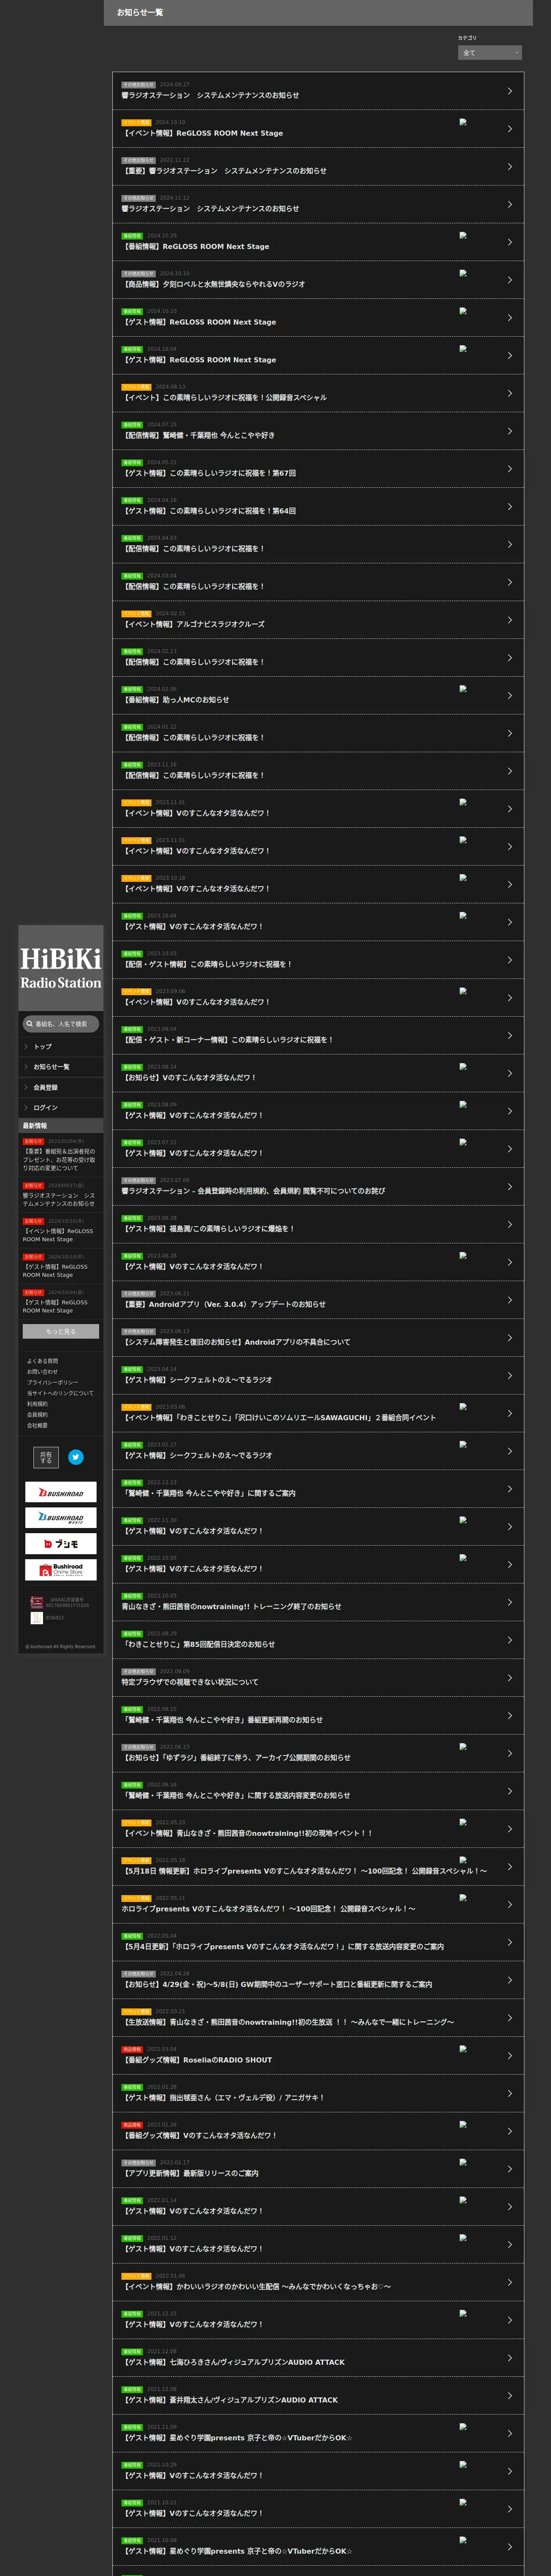The image size is (551, 2576).
Task: Open 【配信情報】鷲崎健・千葉翔也 今んとこやや好き
Action: point(318,431)
